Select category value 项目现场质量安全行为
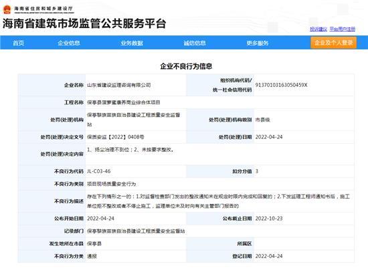The image size is (368, 272). coord(112,184)
